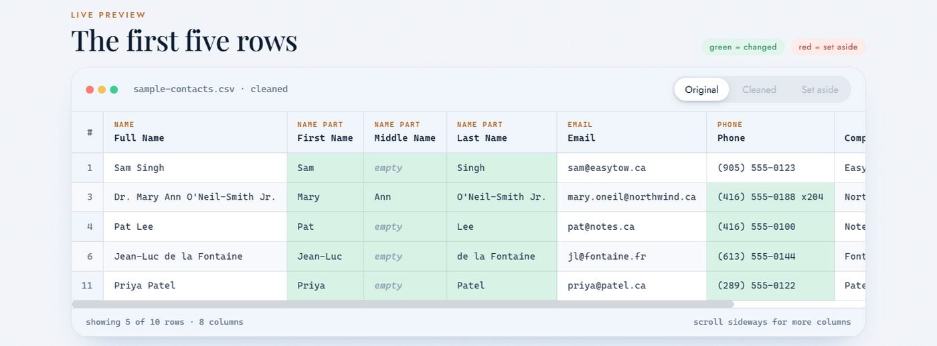
Task: Click first name cell 'Pat'
Action: tap(325, 226)
